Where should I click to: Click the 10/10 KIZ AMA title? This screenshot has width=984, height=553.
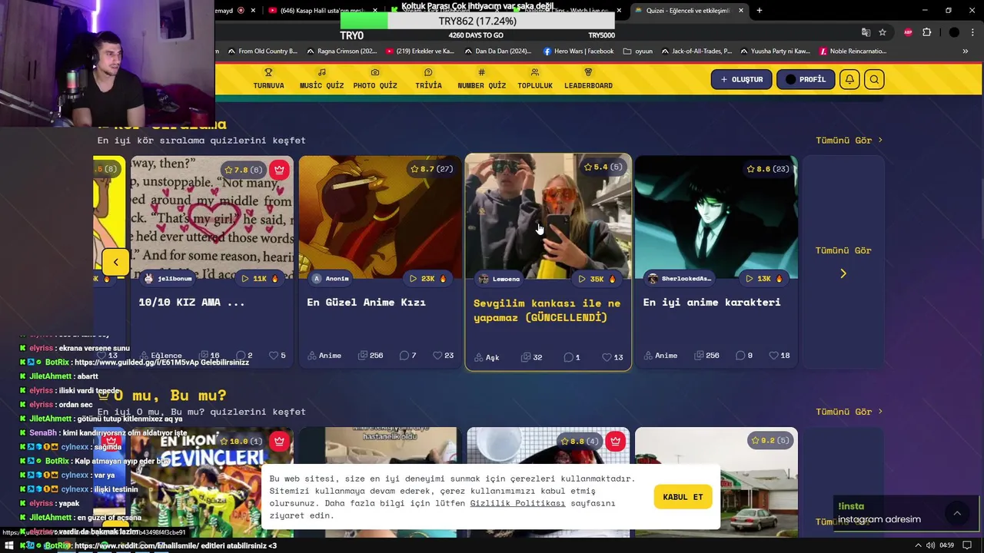click(191, 302)
